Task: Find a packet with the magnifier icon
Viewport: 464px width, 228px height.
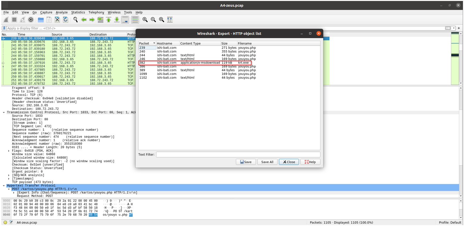Action: point(76,20)
